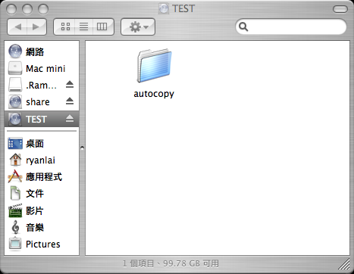
Task: Click the 音樂 music note icon
Action: point(15,227)
